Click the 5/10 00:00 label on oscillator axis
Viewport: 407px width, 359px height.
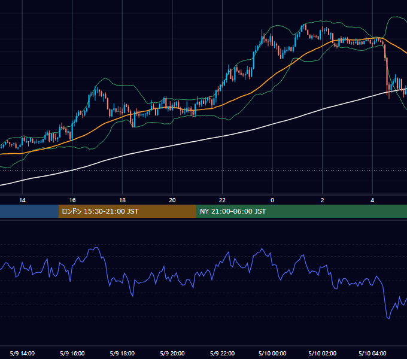(x=272, y=353)
